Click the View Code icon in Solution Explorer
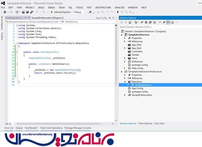This screenshot has height=147, width=202. (160, 22)
